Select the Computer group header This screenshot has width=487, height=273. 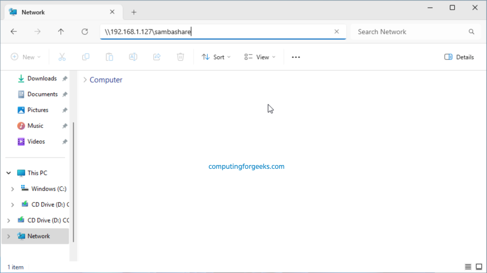tap(106, 80)
